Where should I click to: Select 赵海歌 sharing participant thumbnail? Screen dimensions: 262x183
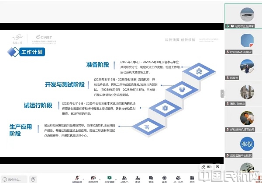243,17
